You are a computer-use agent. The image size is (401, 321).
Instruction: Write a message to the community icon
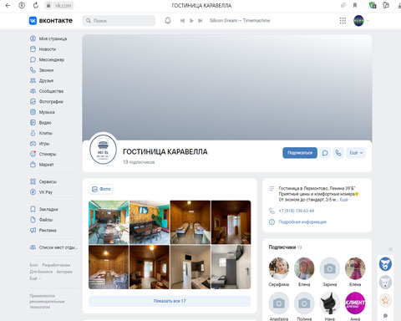click(x=325, y=153)
